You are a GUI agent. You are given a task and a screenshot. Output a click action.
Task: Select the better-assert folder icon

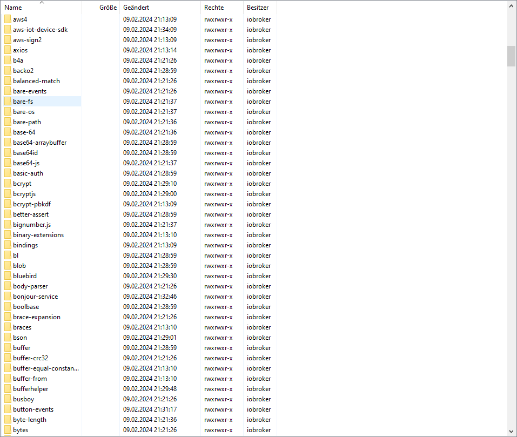[x=8, y=214]
